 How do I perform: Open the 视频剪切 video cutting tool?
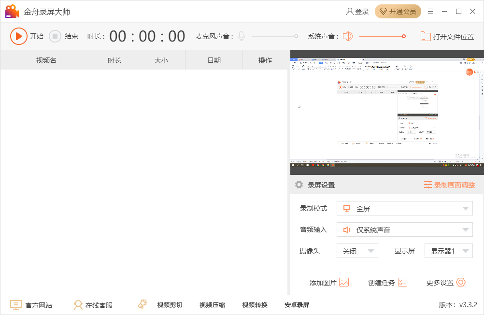(x=170, y=305)
